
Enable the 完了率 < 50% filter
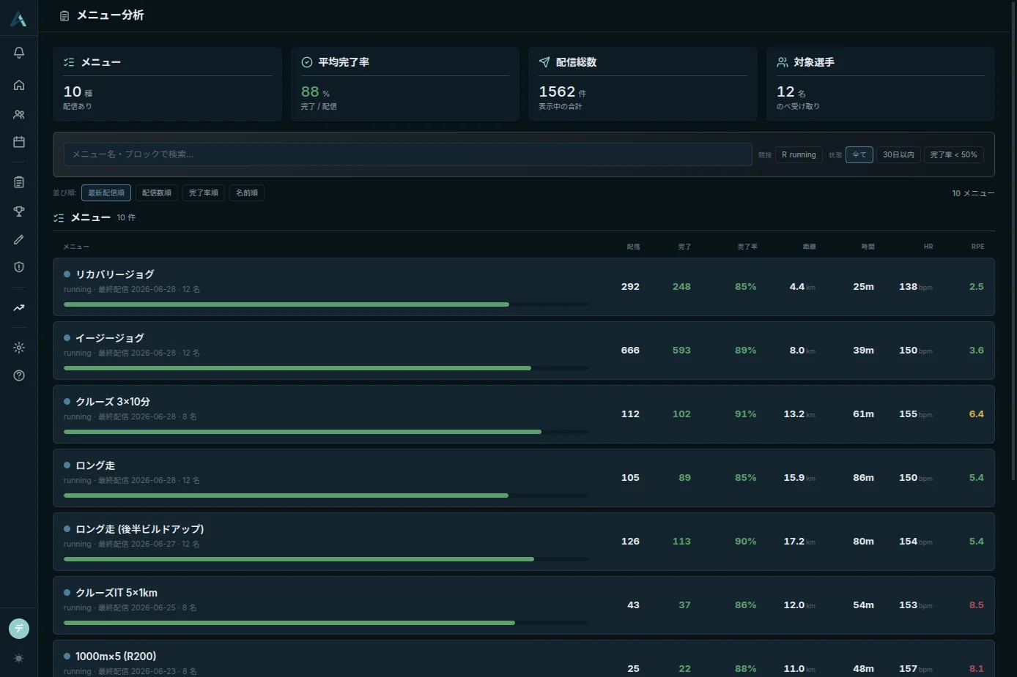point(953,155)
